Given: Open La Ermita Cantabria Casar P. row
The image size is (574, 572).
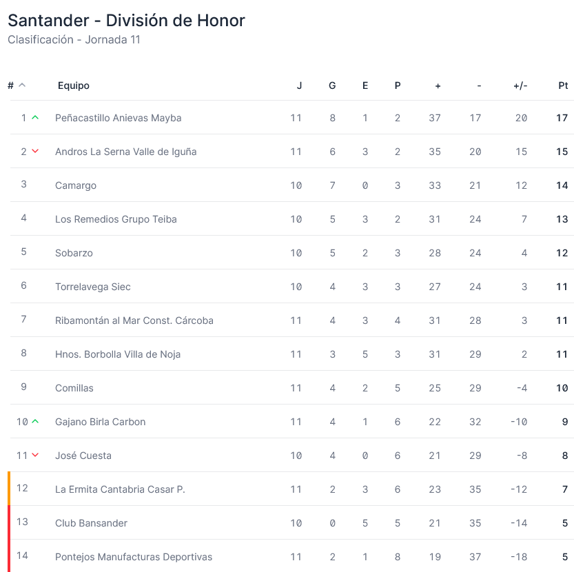Looking at the screenshot, I should click(291, 489).
